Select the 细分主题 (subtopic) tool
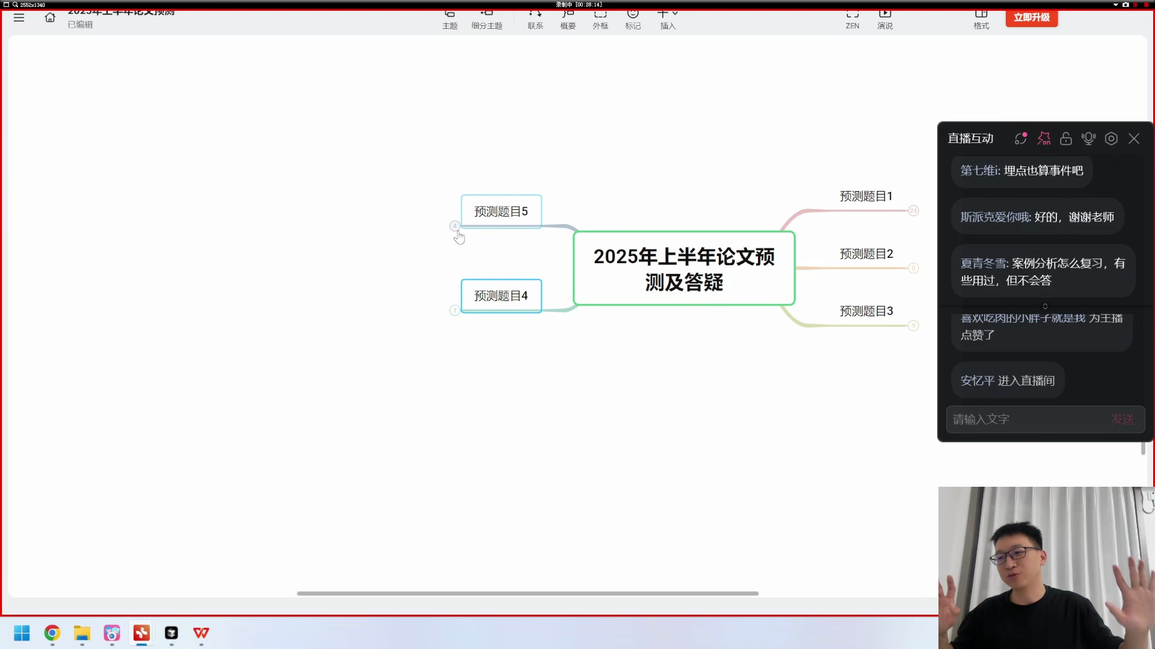 pos(487,18)
